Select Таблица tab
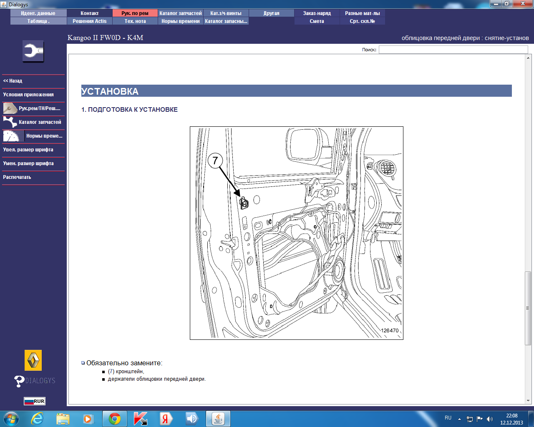 point(38,21)
